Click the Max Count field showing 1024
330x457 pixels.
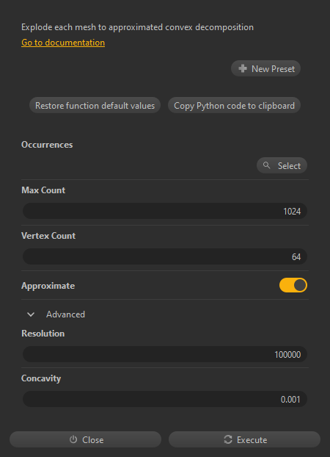pos(165,211)
